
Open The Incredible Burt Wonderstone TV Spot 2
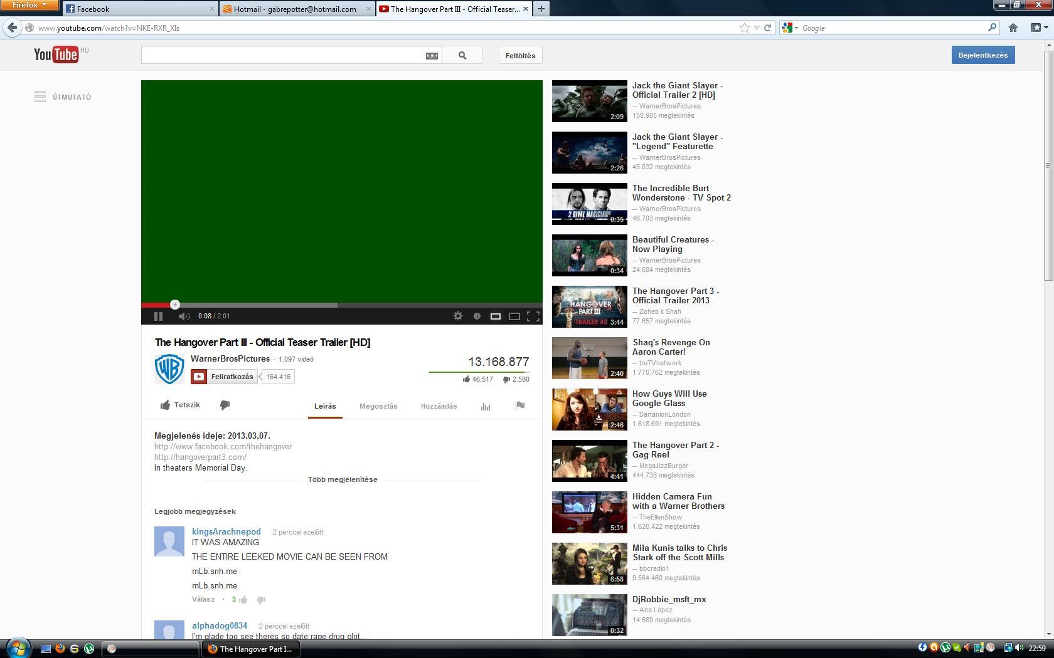681,193
